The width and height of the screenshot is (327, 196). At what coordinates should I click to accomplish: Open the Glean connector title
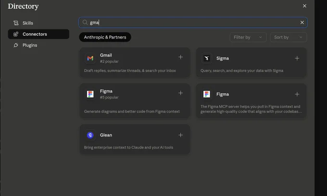(x=106, y=135)
